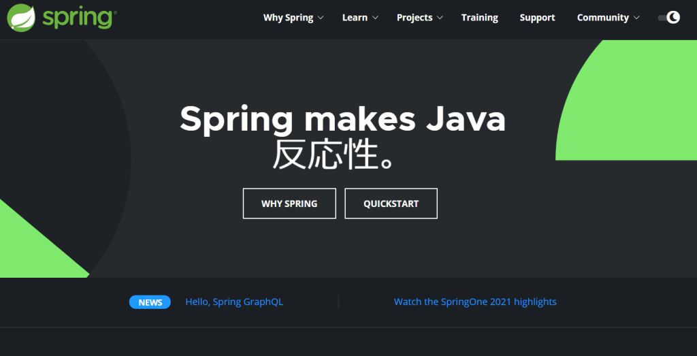Click the WHY SPRING outlined button
This screenshot has width=697, height=356.
point(289,204)
